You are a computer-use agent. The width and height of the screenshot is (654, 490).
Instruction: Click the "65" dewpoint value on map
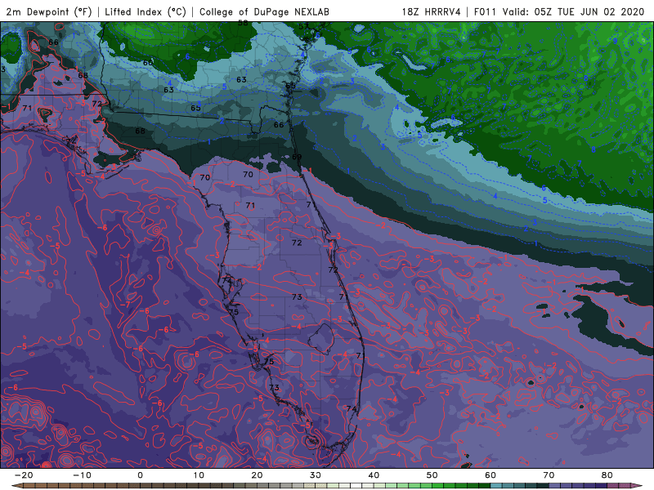(195, 108)
